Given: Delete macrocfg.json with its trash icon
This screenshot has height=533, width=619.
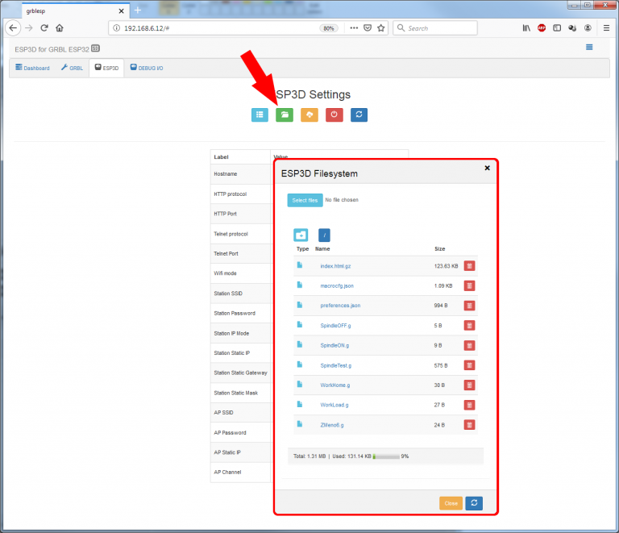Looking at the screenshot, I should (x=469, y=285).
